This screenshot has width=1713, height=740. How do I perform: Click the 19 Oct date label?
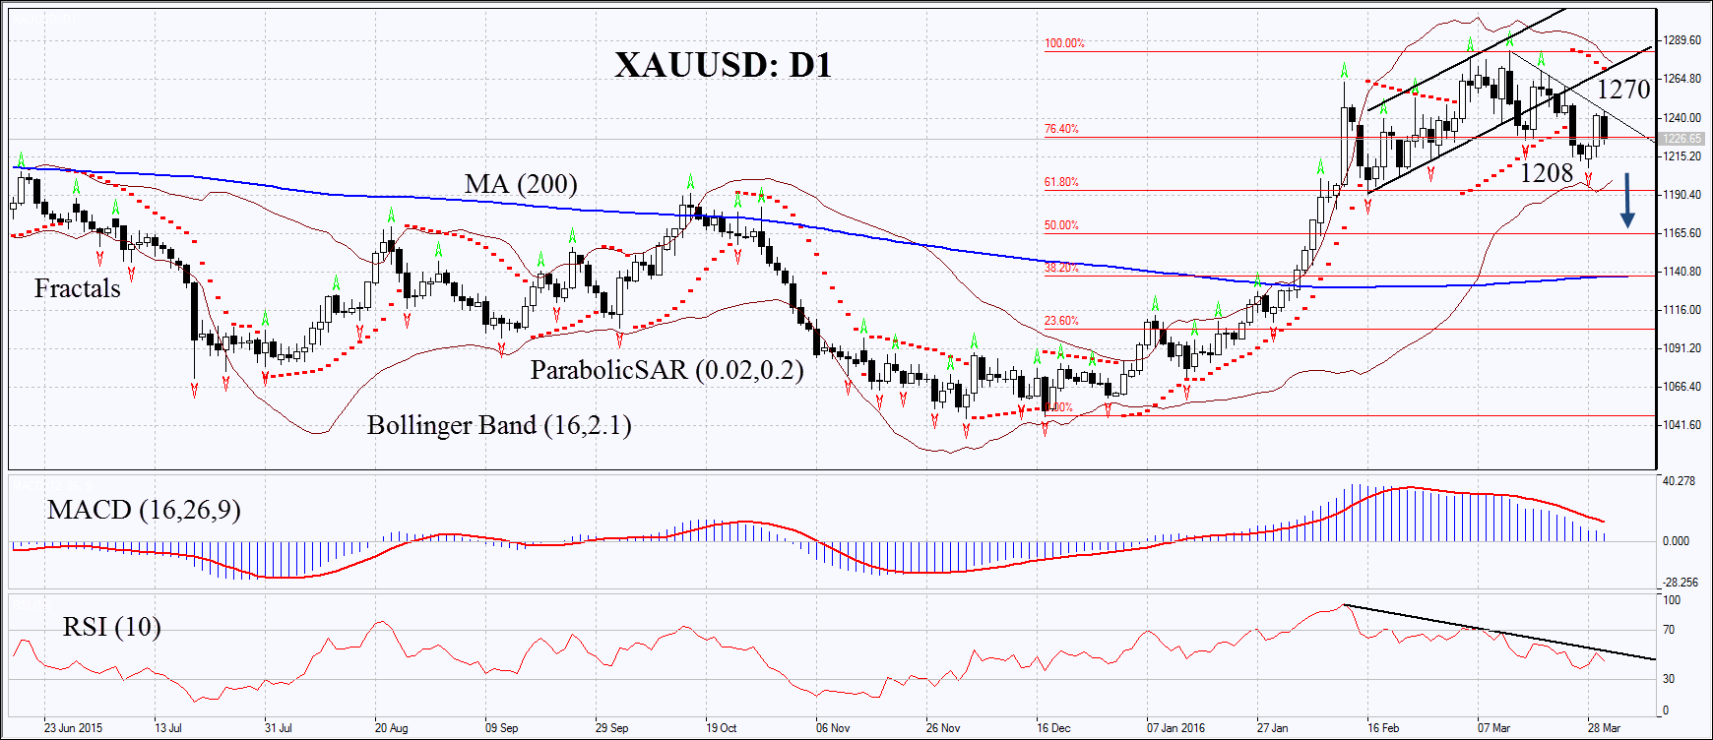click(x=722, y=728)
